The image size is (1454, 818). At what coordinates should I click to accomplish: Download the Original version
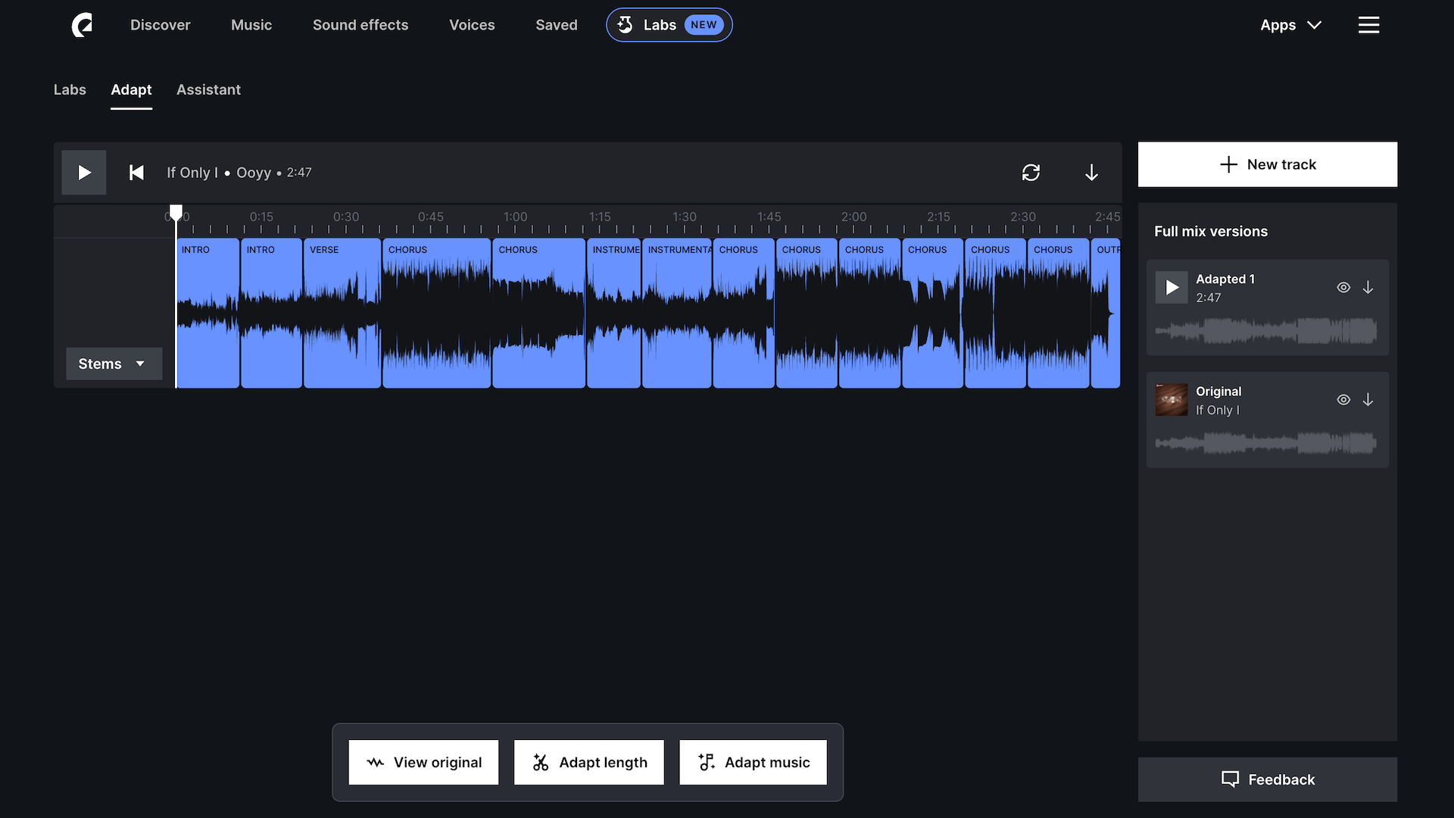click(x=1368, y=400)
